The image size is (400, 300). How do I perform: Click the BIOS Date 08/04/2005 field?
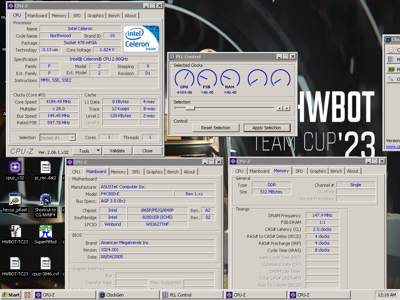[157, 257]
